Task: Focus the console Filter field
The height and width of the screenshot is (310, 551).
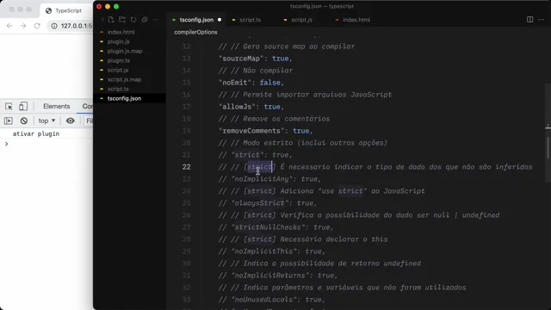Action: [89, 121]
